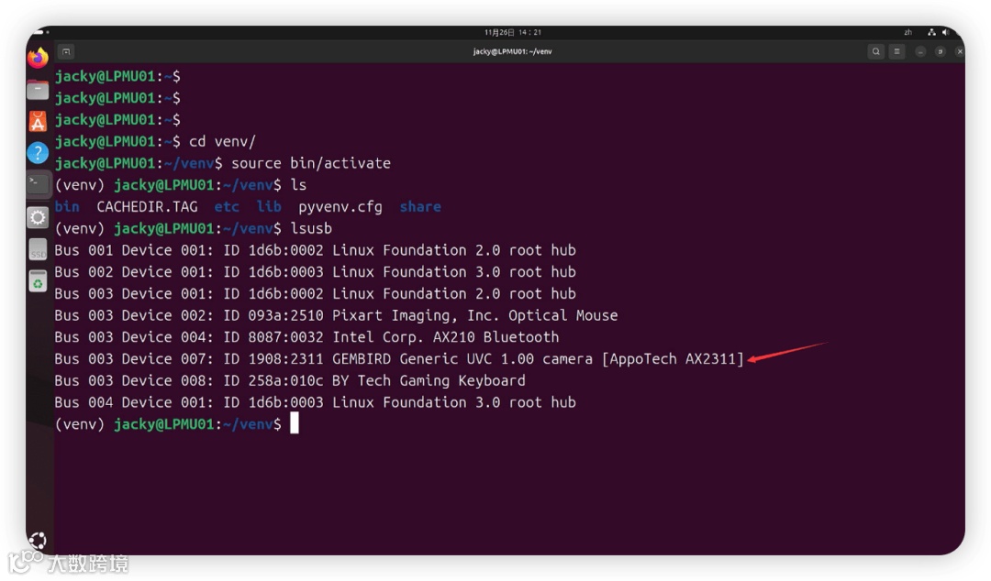This screenshot has height=581, width=991.
Task: Click 'Pixart Imaging, Inc. Optical Mouse' line
Action: point(336,316)
